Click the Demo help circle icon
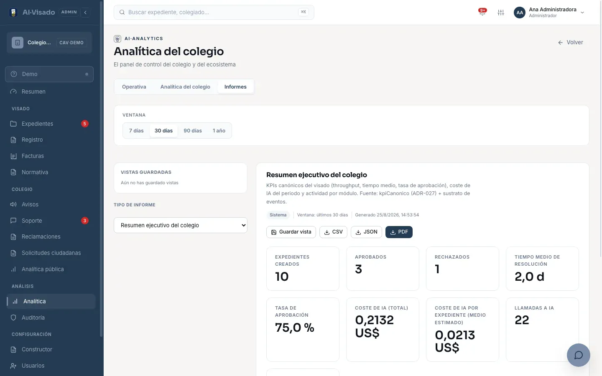Viewport: 602px width, 376px height. pyautogui.click(x=14, y=74)
